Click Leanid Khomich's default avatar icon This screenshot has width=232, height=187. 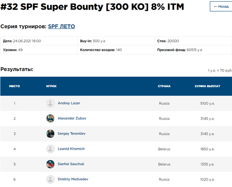click(50, 149)
